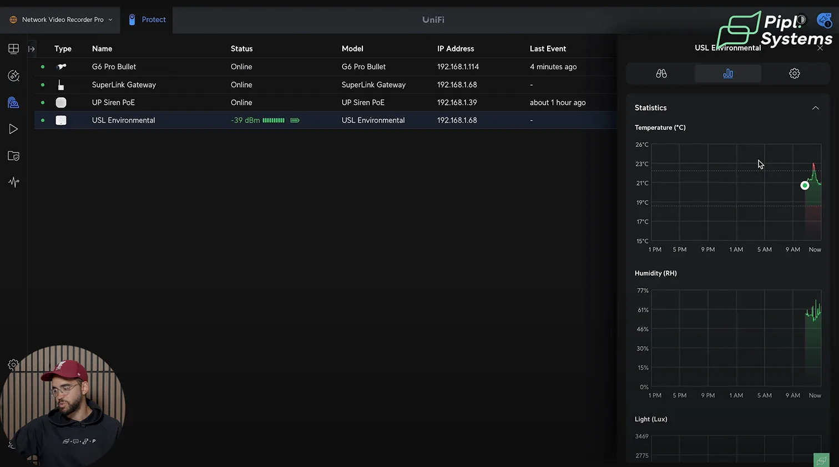The height and width of the screenshot is (467, 839).
Task: Click the 'about 1 hour ago' last event
Action: coord(558,103)
